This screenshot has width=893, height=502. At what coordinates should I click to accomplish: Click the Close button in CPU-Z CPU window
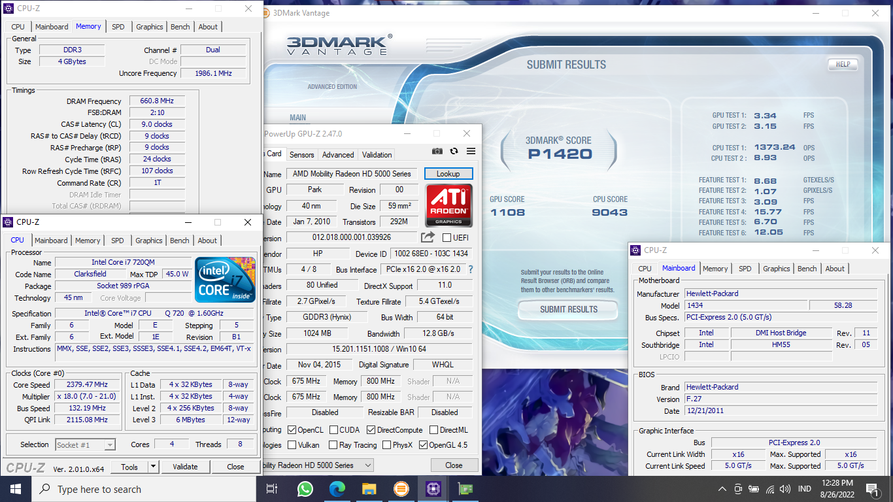(235, 467)
